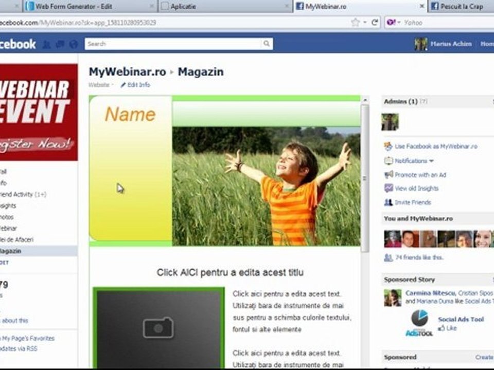Click the help [?] link next to Admins

[x=424, y=101]
